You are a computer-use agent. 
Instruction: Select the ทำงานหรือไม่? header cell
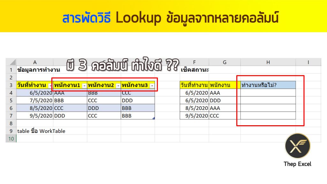(x=268, y=85)
